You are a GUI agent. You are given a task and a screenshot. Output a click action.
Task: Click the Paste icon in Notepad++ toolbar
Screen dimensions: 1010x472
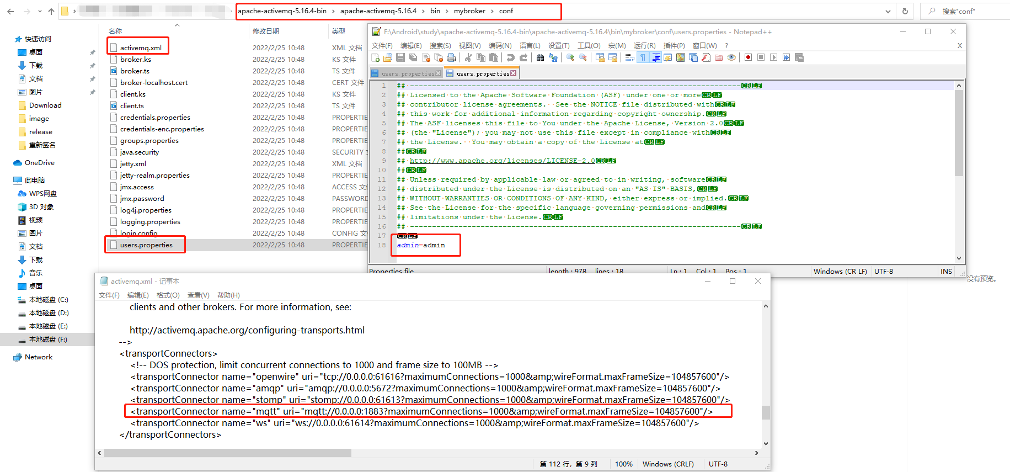pos(494,57)
